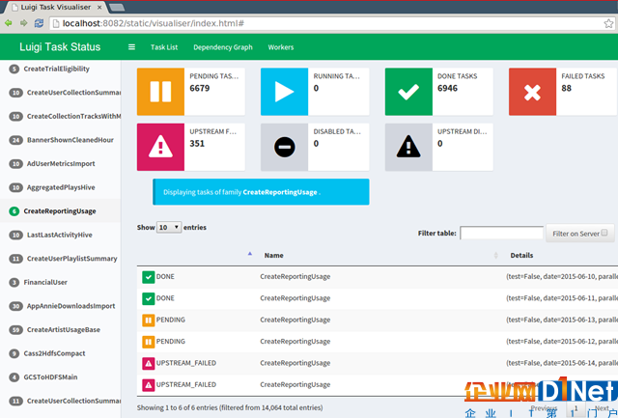Select LastLastActivityHive in the sidebar
The image size is (618, 418).
pos(59,235)
